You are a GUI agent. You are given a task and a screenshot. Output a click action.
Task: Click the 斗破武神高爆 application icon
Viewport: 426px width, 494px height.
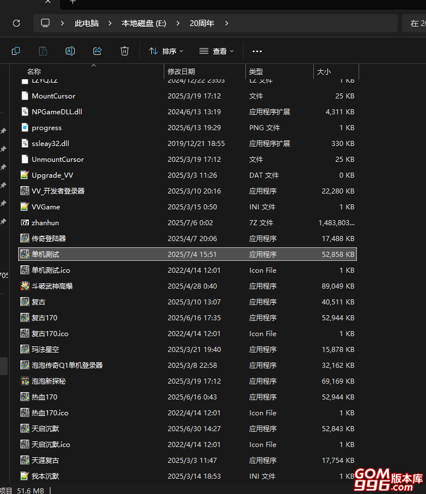(x=24, y=286)
